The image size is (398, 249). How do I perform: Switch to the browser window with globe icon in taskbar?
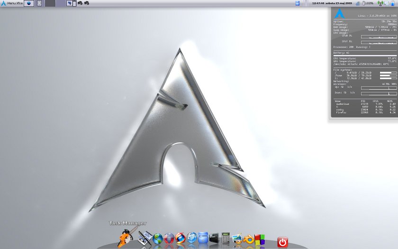[x=29, y=3]
